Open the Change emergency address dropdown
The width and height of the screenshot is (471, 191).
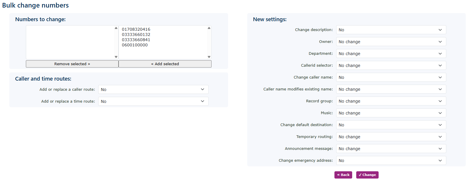[391, 161]
